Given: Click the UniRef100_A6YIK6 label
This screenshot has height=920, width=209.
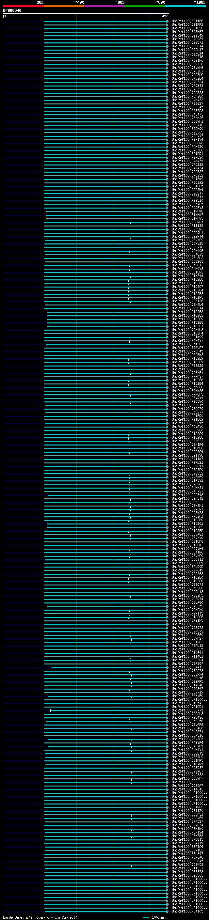Looking at the screenshot, I should pyautogui.click(x=187, y=60).
